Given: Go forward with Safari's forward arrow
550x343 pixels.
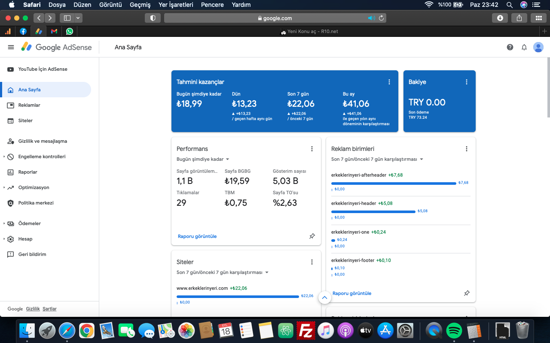Looking at the screenshot, I should point(50,18).
